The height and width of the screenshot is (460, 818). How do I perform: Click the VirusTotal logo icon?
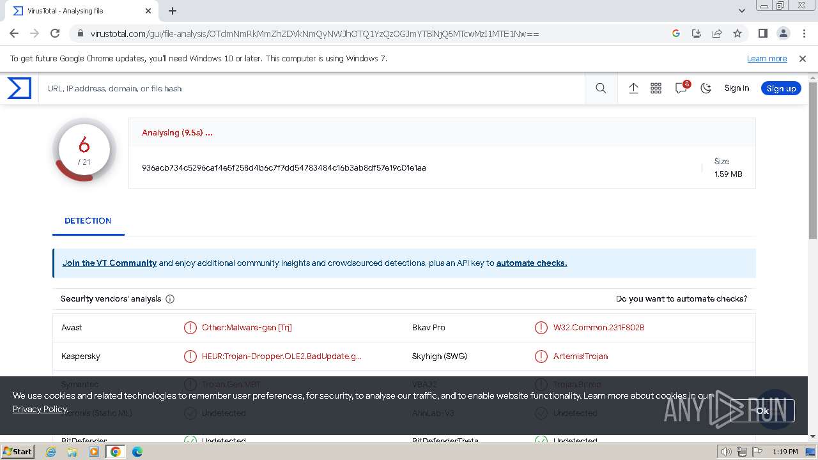coord(19,88)
